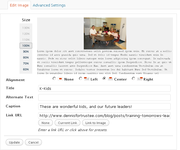The height and width of the screenshot is (150, 180).
Task: Click the Cancel button
Action: pyautogui.click(x=33, y=142)
